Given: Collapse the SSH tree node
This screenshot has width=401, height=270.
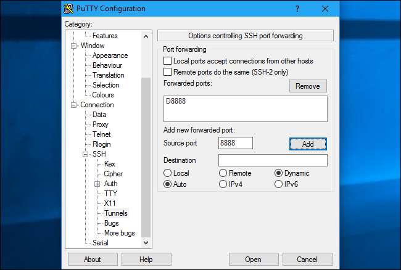Looking at the screenshot, I should pos(86,154).
